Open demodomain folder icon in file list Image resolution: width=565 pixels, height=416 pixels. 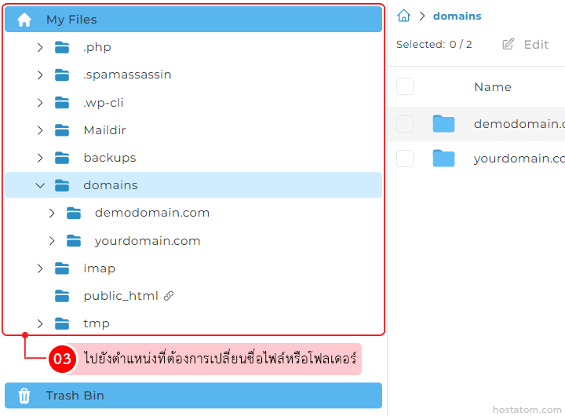click(443, 123)
